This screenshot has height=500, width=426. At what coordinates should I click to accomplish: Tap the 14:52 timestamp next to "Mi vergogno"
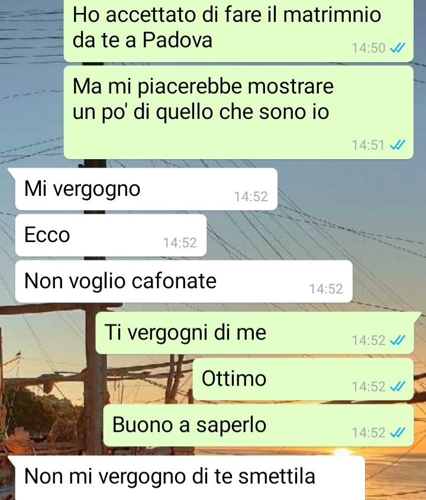(x=251, y=196)
